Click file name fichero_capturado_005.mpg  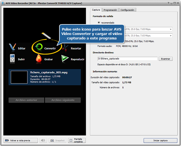coord(49,72)
